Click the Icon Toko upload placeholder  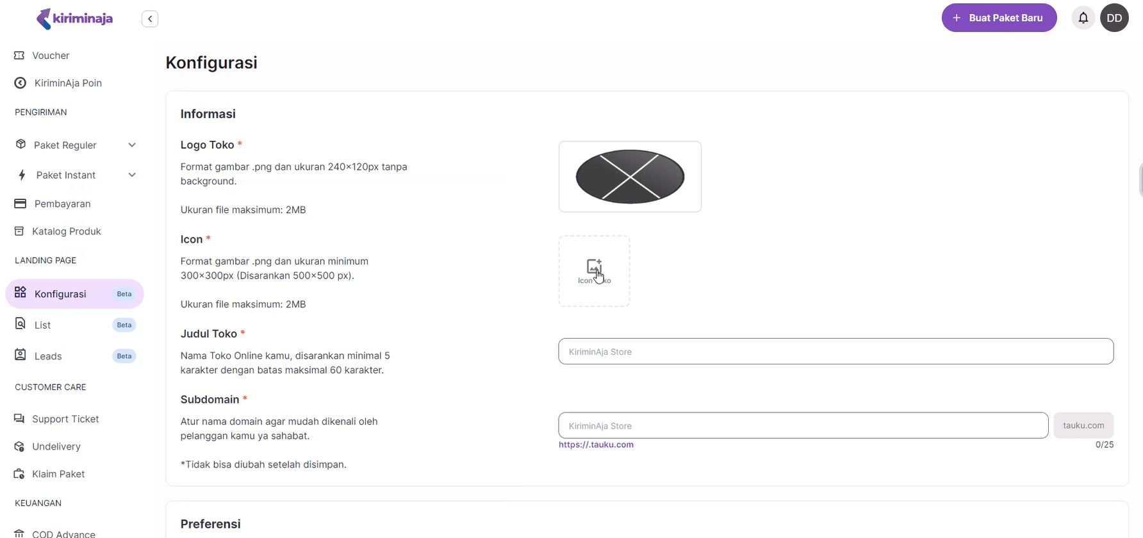point(594,271)
